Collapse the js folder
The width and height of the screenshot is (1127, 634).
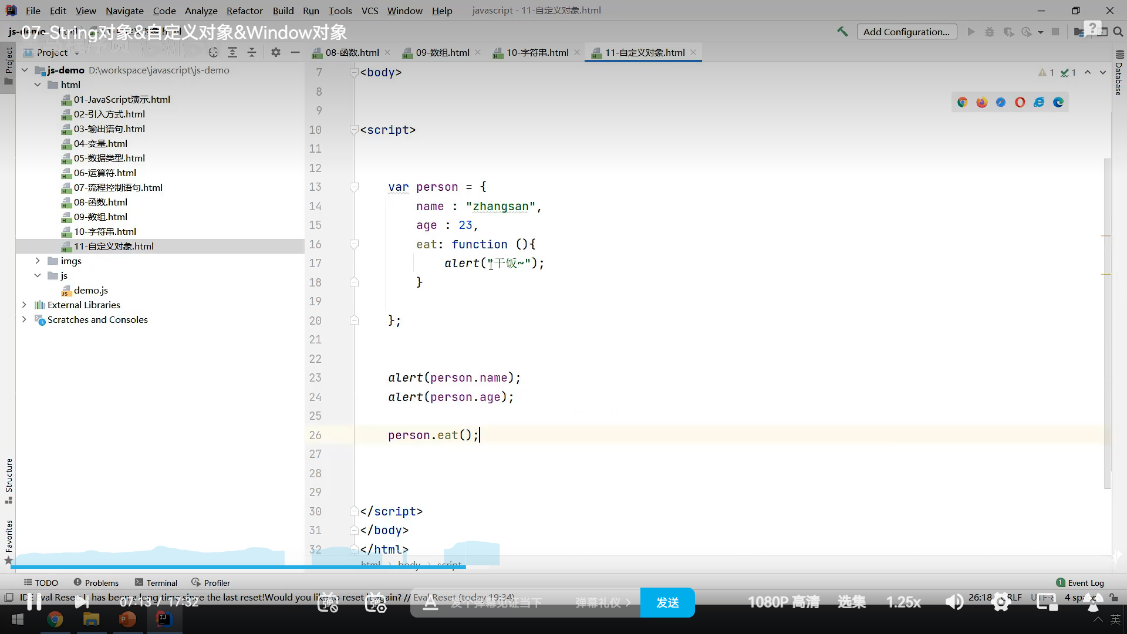tap(38, 275)
